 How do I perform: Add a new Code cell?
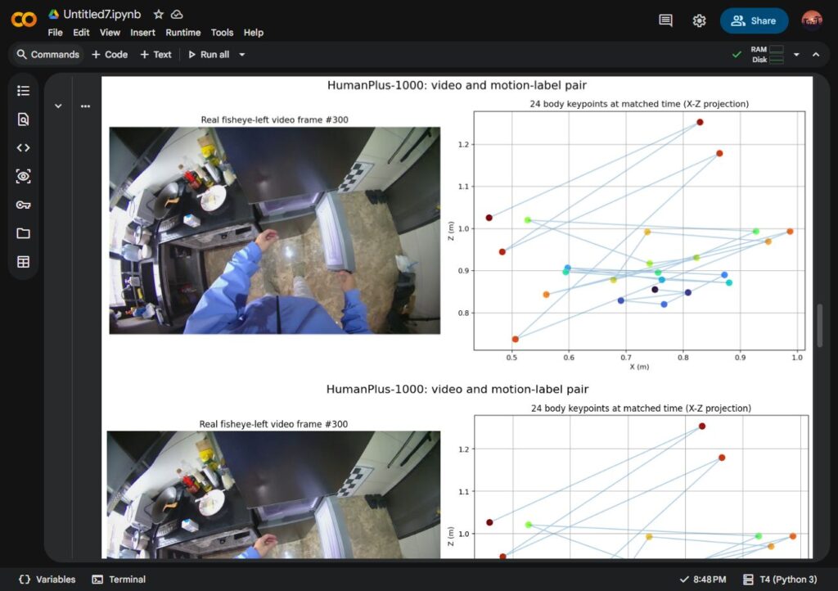coord(110,55)
